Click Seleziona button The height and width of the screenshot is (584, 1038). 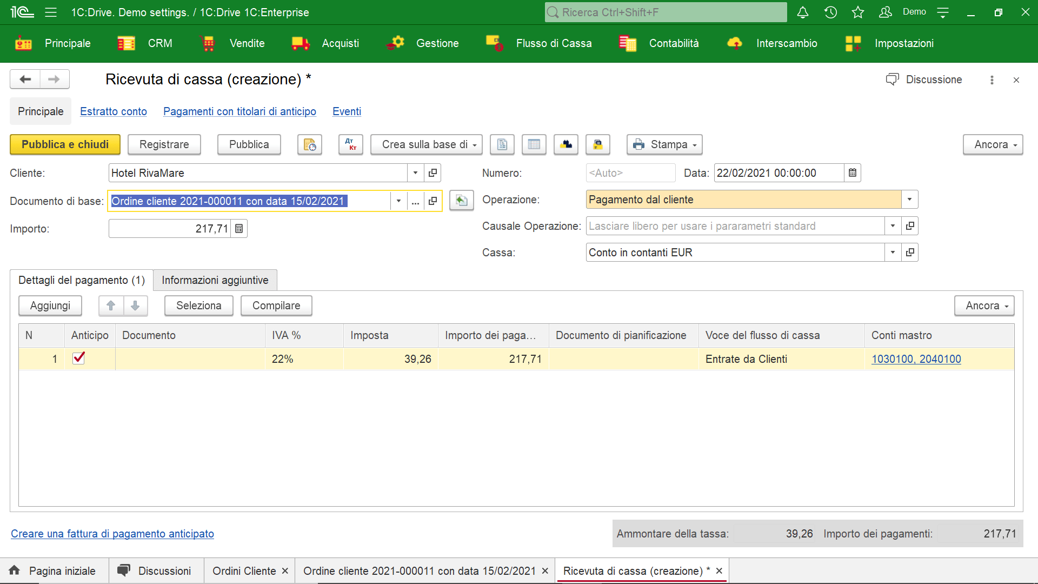(199, 306)
